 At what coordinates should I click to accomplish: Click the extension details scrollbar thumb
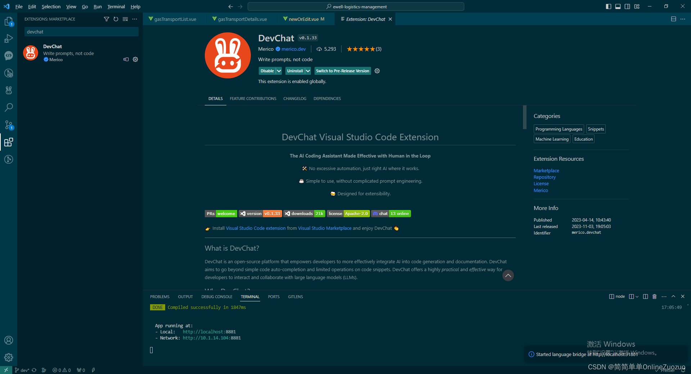[525, 117]
